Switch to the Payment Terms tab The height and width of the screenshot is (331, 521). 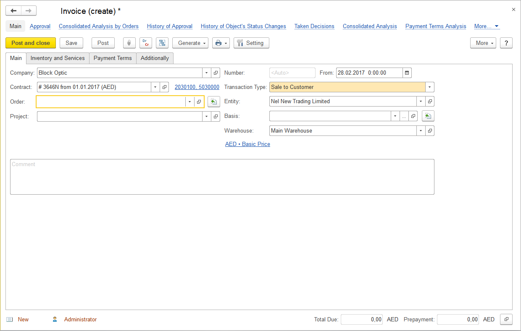(113, 58)
